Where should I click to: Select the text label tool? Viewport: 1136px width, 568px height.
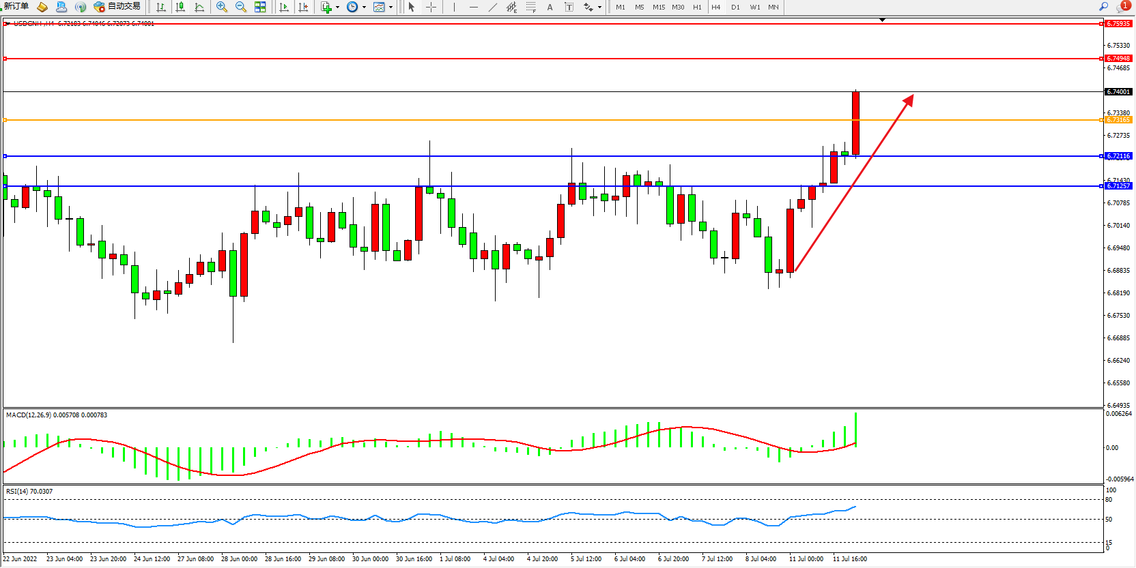click(x=550, y=7)
